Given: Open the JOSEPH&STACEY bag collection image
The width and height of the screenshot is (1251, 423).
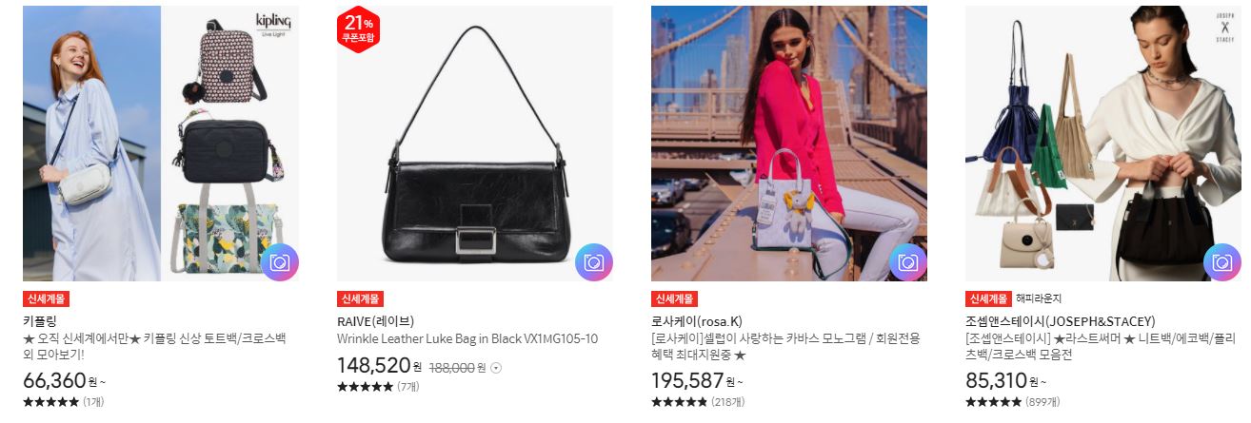Looking at the screenshot, I should point(1103,144).
